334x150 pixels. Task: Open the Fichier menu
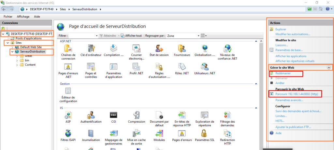(x=8, y=17)
